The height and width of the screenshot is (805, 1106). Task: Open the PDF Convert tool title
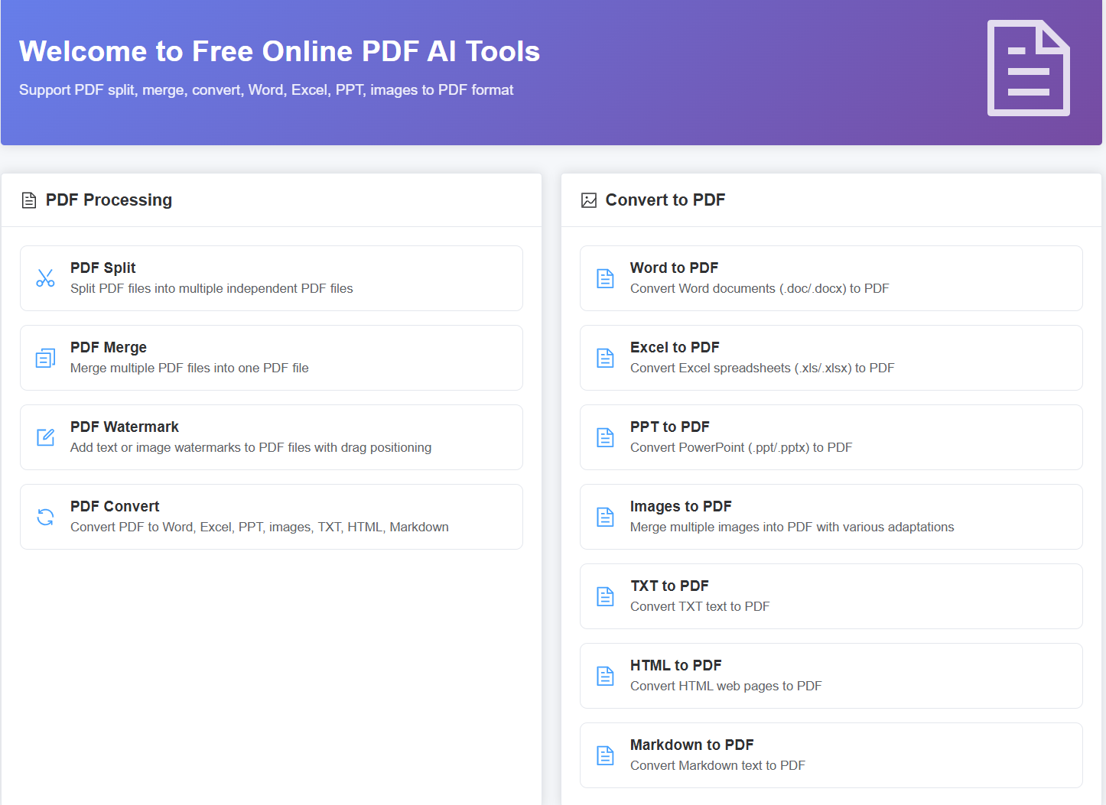point(115,506)
